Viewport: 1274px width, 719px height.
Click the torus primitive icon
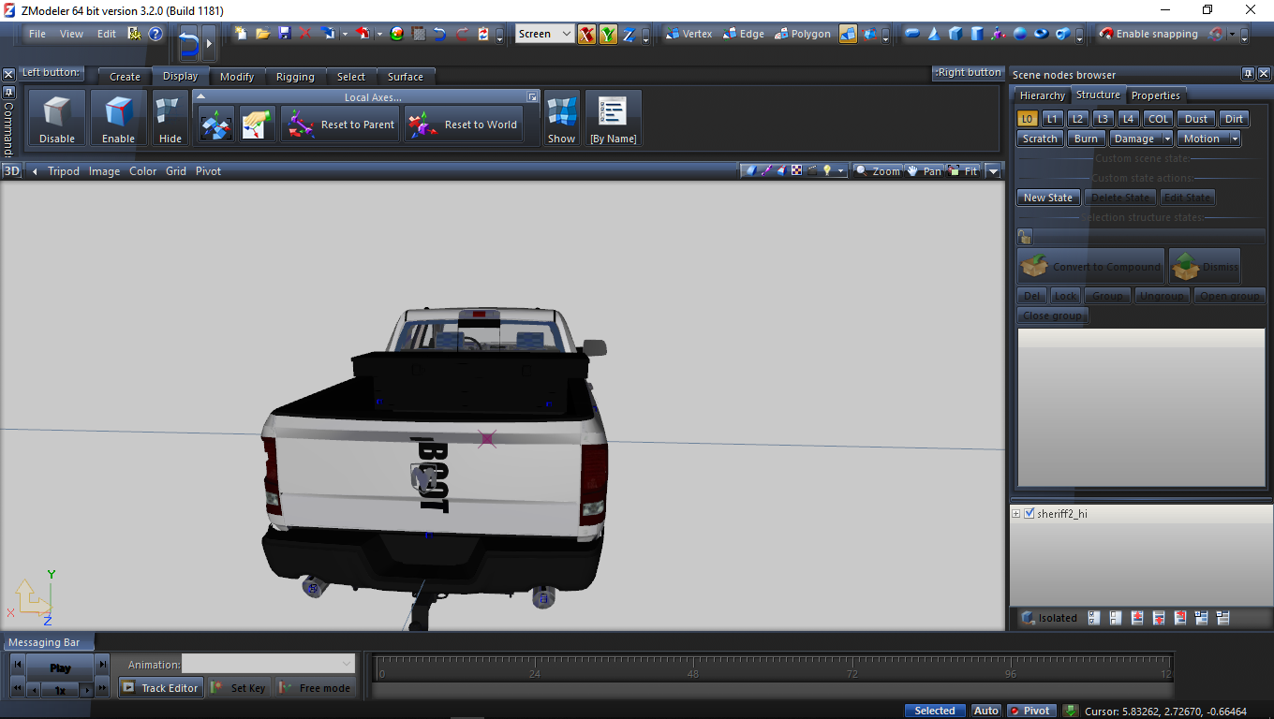(x=1041, y=34)
